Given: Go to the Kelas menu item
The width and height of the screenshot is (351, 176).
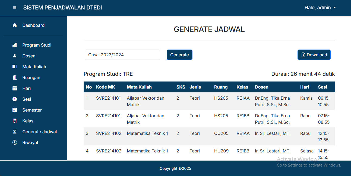Looking at the screenshot, I should point(28,121).
